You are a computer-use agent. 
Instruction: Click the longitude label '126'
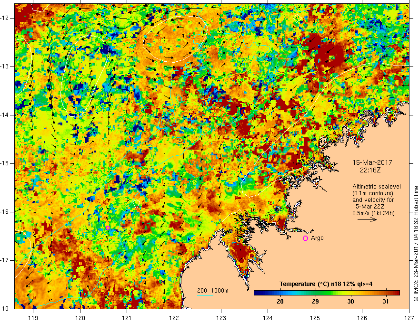(x=362, y=318)
